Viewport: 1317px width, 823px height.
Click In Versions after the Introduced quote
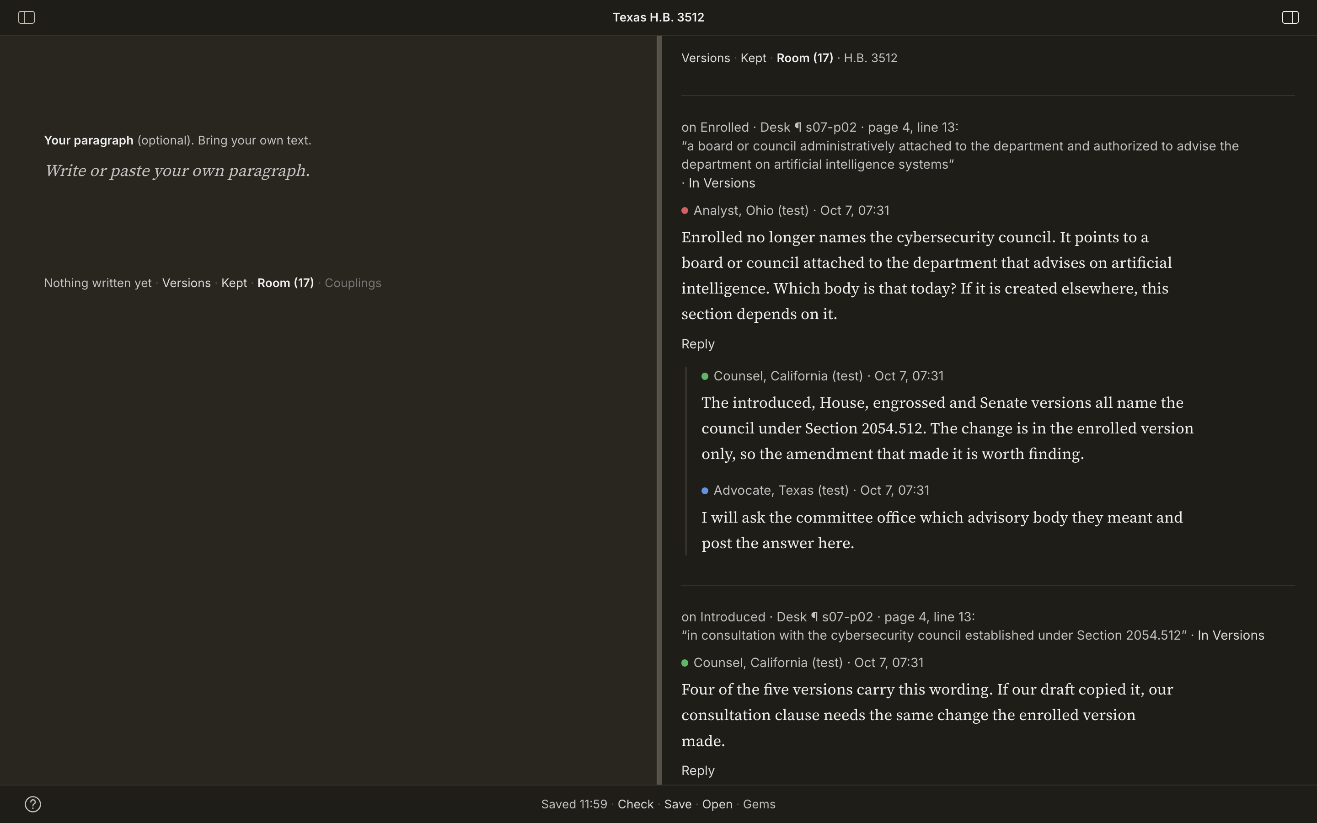pyautogui.click(x=1231, y=636)
